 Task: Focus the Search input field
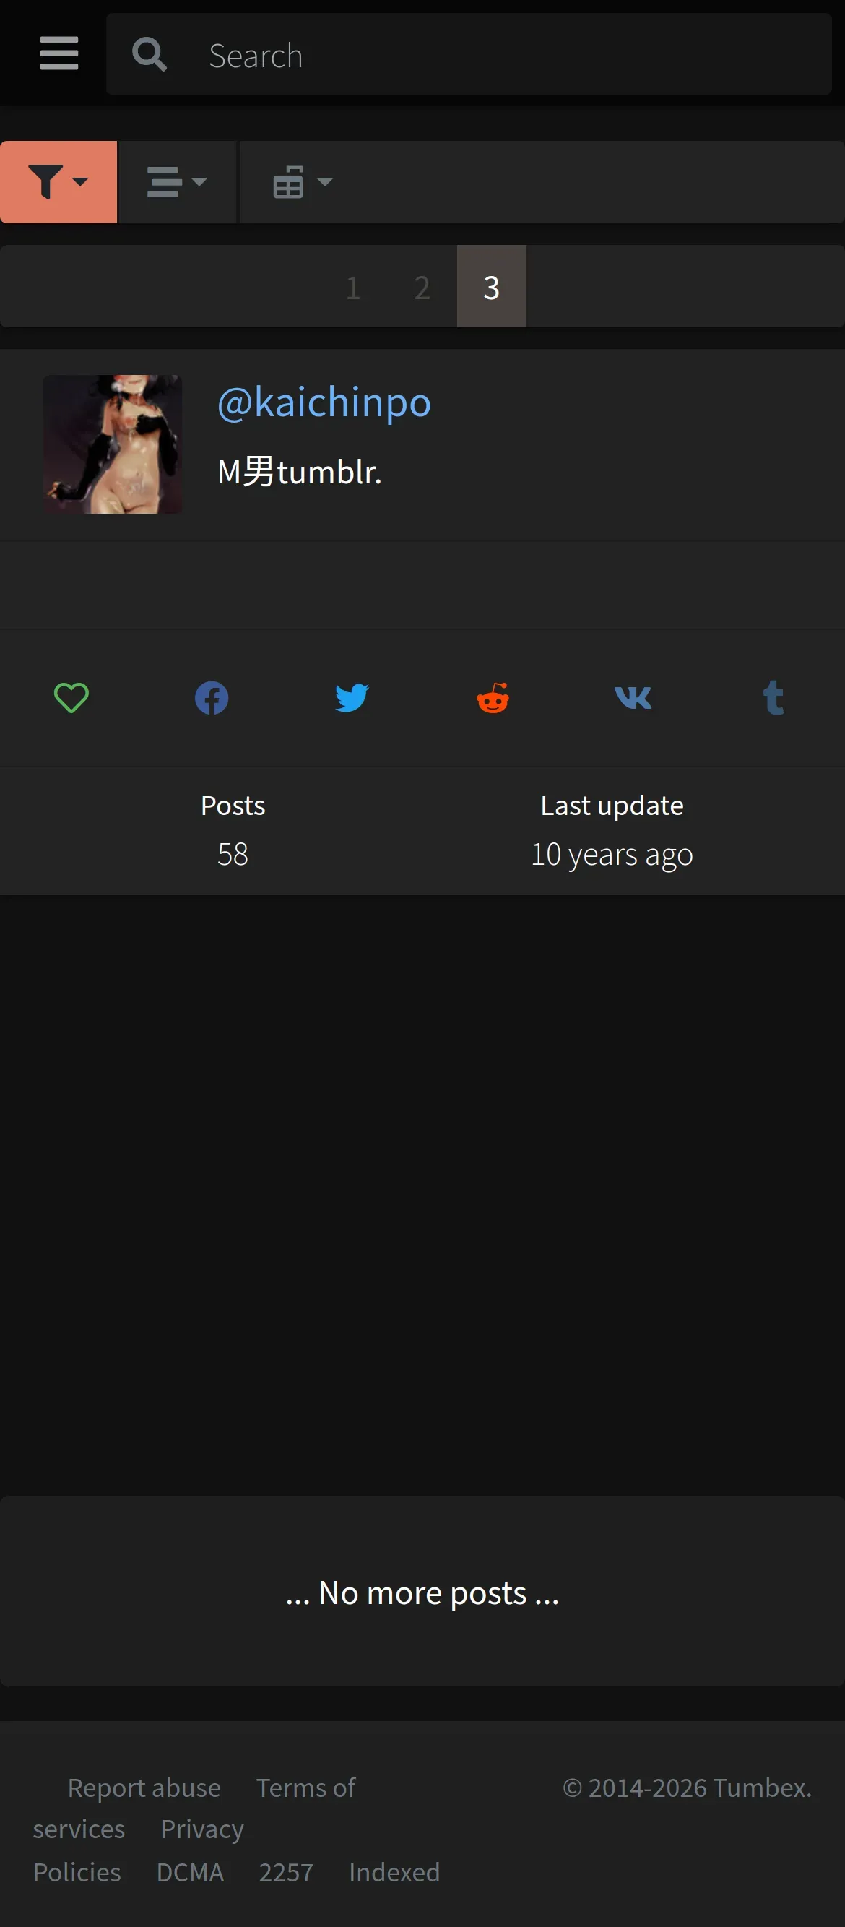pyautogui.click(x=508, y=55)
